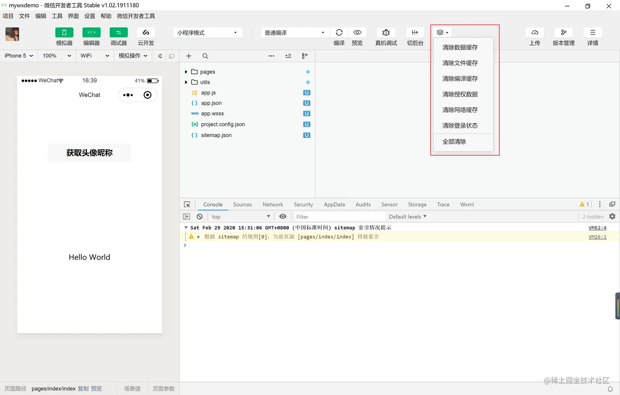Click the 切后台 switch-to-background icon
Viewport: 620px width, 395px height.
pos(415,32)
